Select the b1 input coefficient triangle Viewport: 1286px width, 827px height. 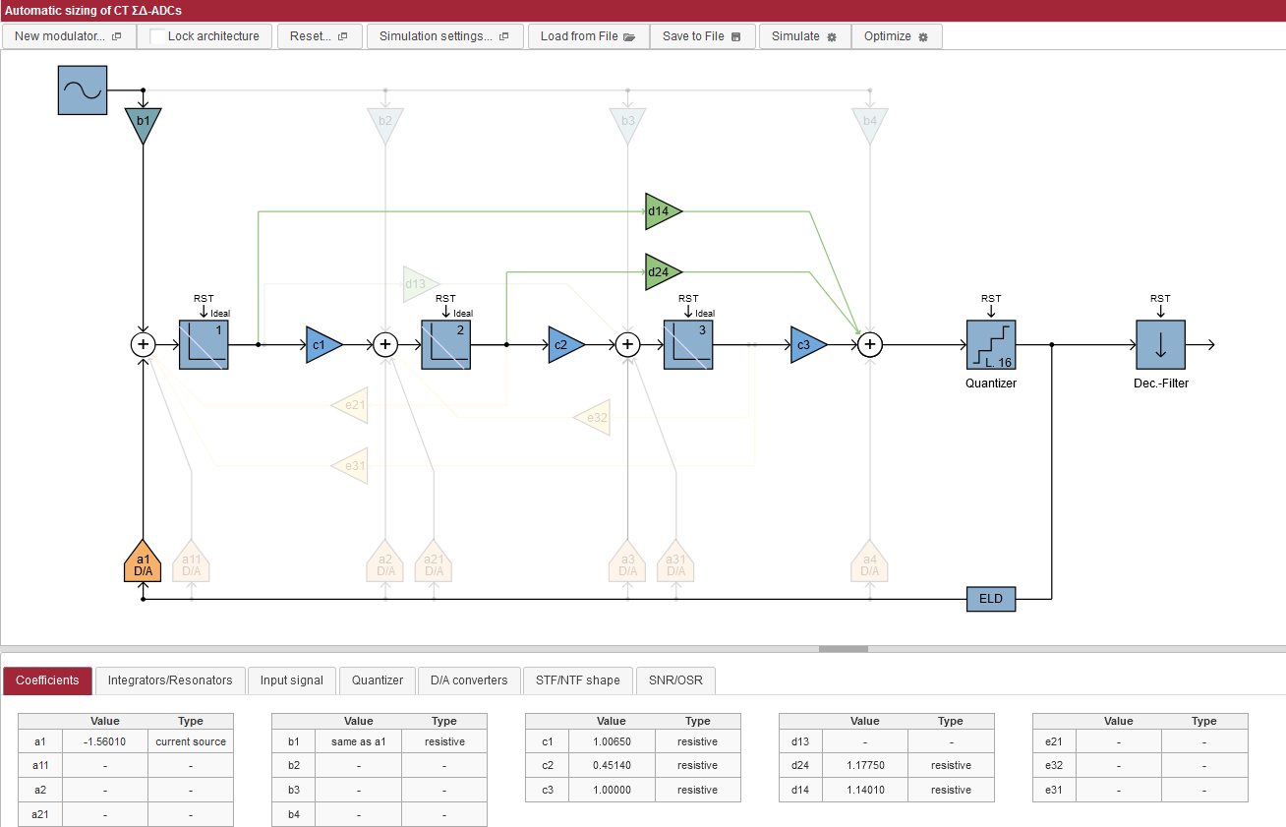point(144,125)
